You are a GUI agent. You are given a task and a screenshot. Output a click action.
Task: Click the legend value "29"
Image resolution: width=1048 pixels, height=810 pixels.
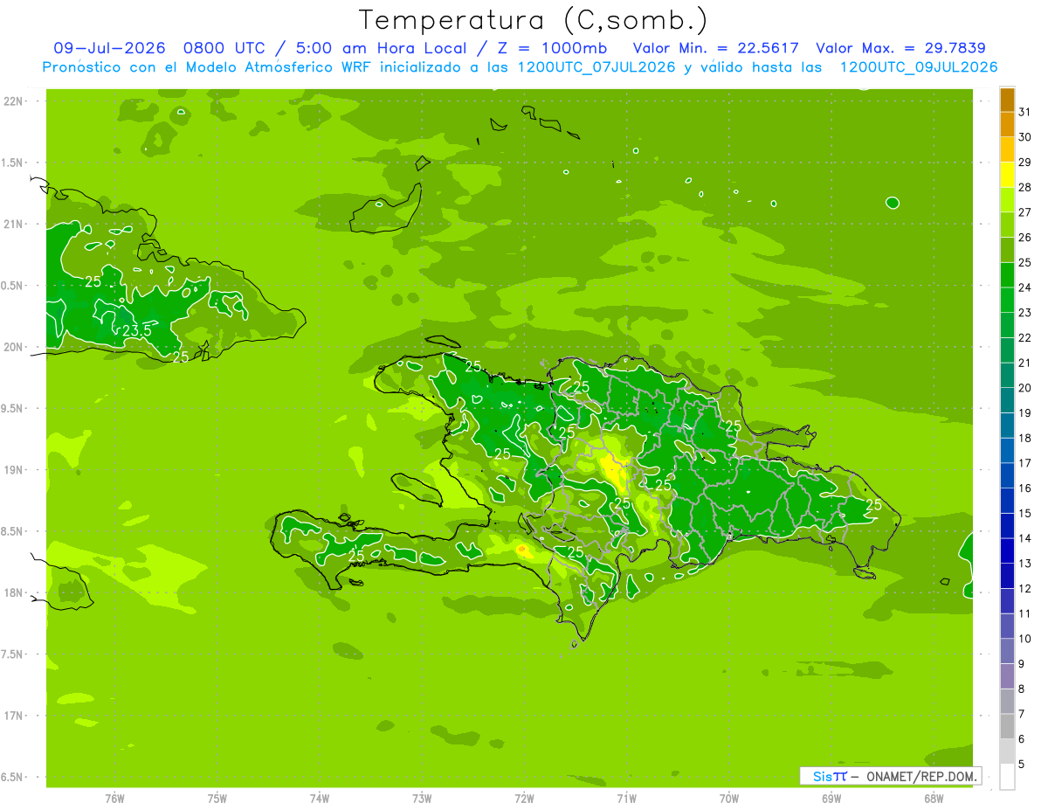[x=1025, y=163]
